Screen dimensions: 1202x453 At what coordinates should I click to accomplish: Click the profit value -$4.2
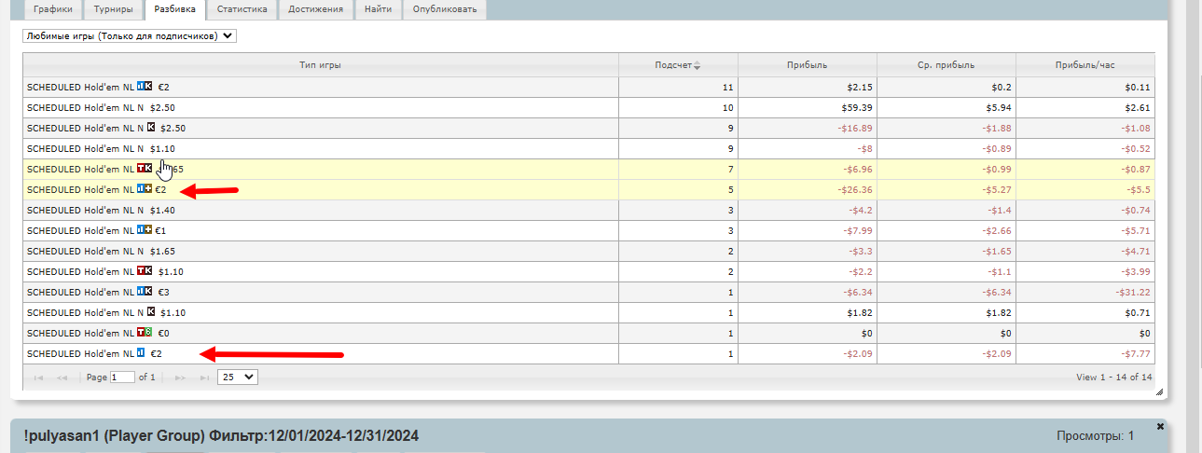coord(860,210)
